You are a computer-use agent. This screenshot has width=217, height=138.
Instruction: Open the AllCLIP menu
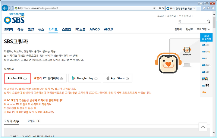pyautogui.click(x=108, y=29)
